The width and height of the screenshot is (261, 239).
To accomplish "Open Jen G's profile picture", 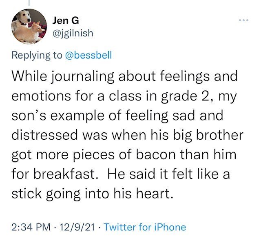I will point(29,27).
